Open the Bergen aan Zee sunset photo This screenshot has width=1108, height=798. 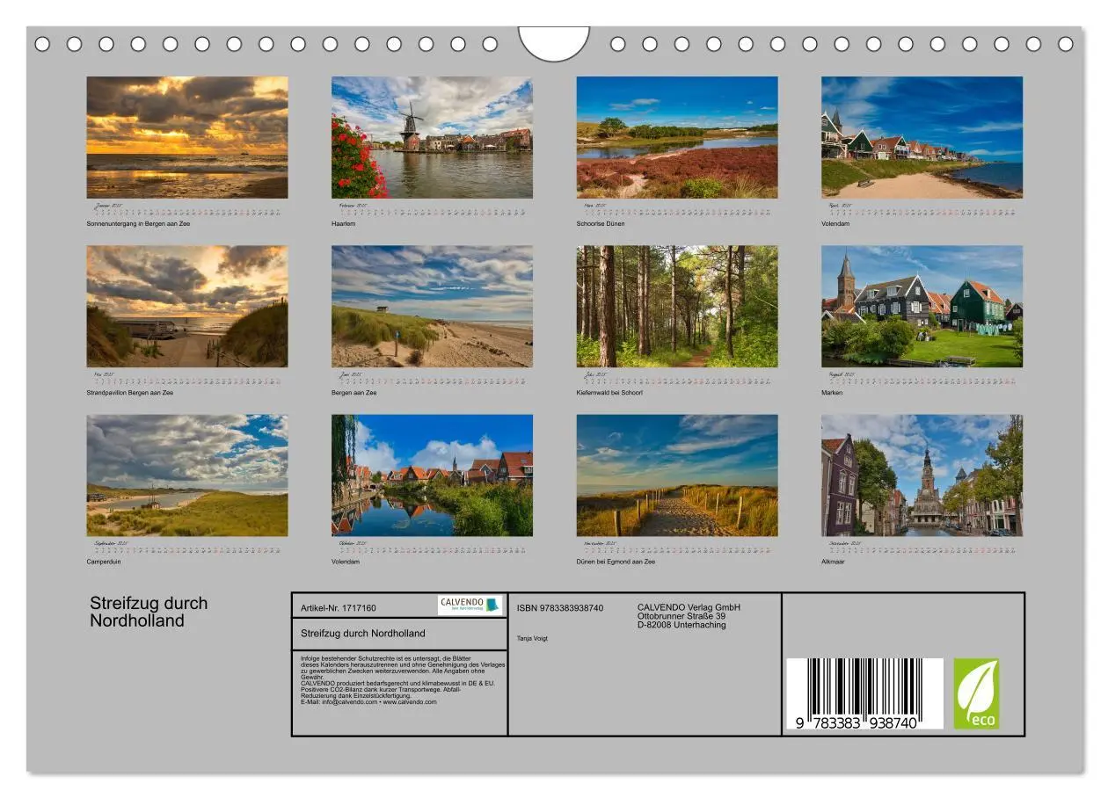click(x=187, y=137)
